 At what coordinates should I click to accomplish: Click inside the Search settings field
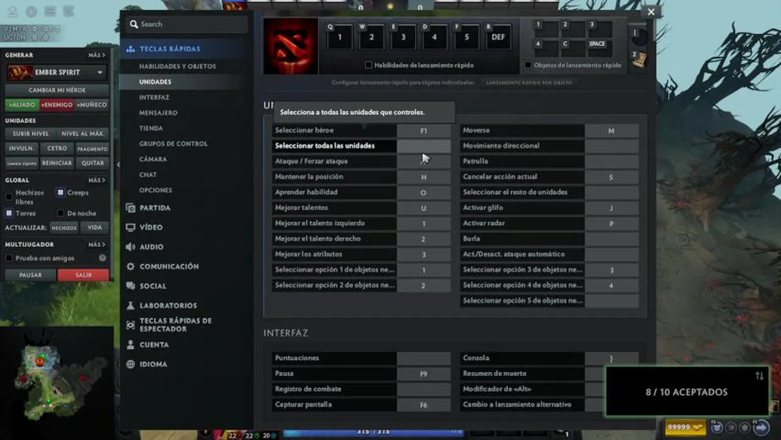pos(187,24)
